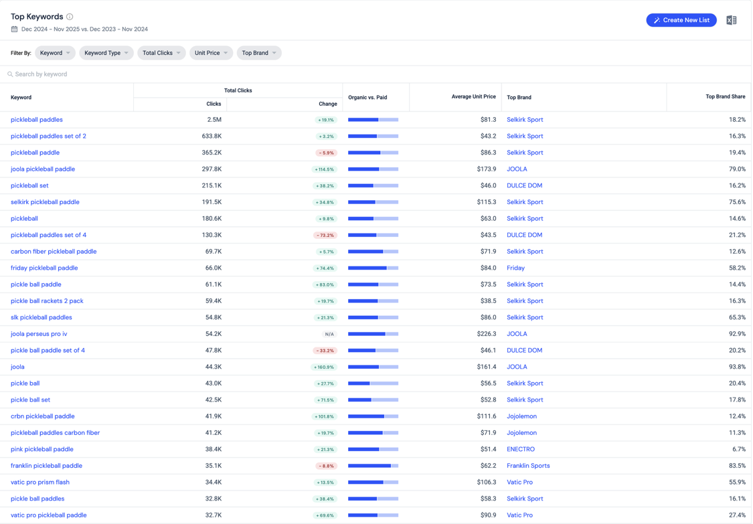Open Jojolemon brand in crbn pickleball paddle row
753x524 pixels.
(x=521, y=416)
